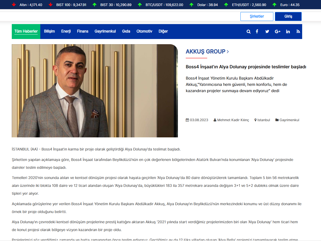Screen dimensions: 321x241
Task: Open the Facebook icon in navigation bar
Action: tap(257, 31)
